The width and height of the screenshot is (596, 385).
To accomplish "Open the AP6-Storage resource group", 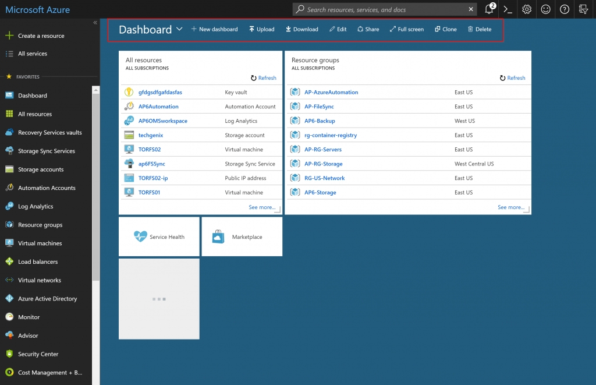I will point(320,192).
